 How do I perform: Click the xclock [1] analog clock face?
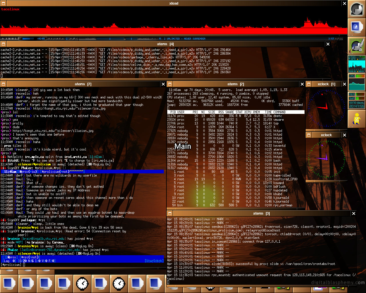coord(326,108)
